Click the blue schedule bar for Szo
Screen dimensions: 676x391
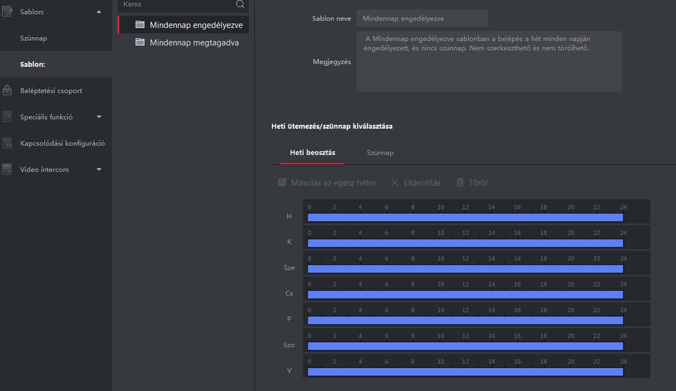click(x=465, y=345)
